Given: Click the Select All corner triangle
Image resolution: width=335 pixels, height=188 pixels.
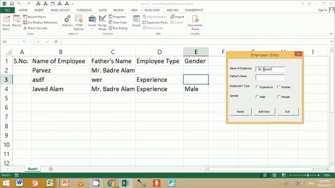Looking at the screenshot, I should pos(8,52).
